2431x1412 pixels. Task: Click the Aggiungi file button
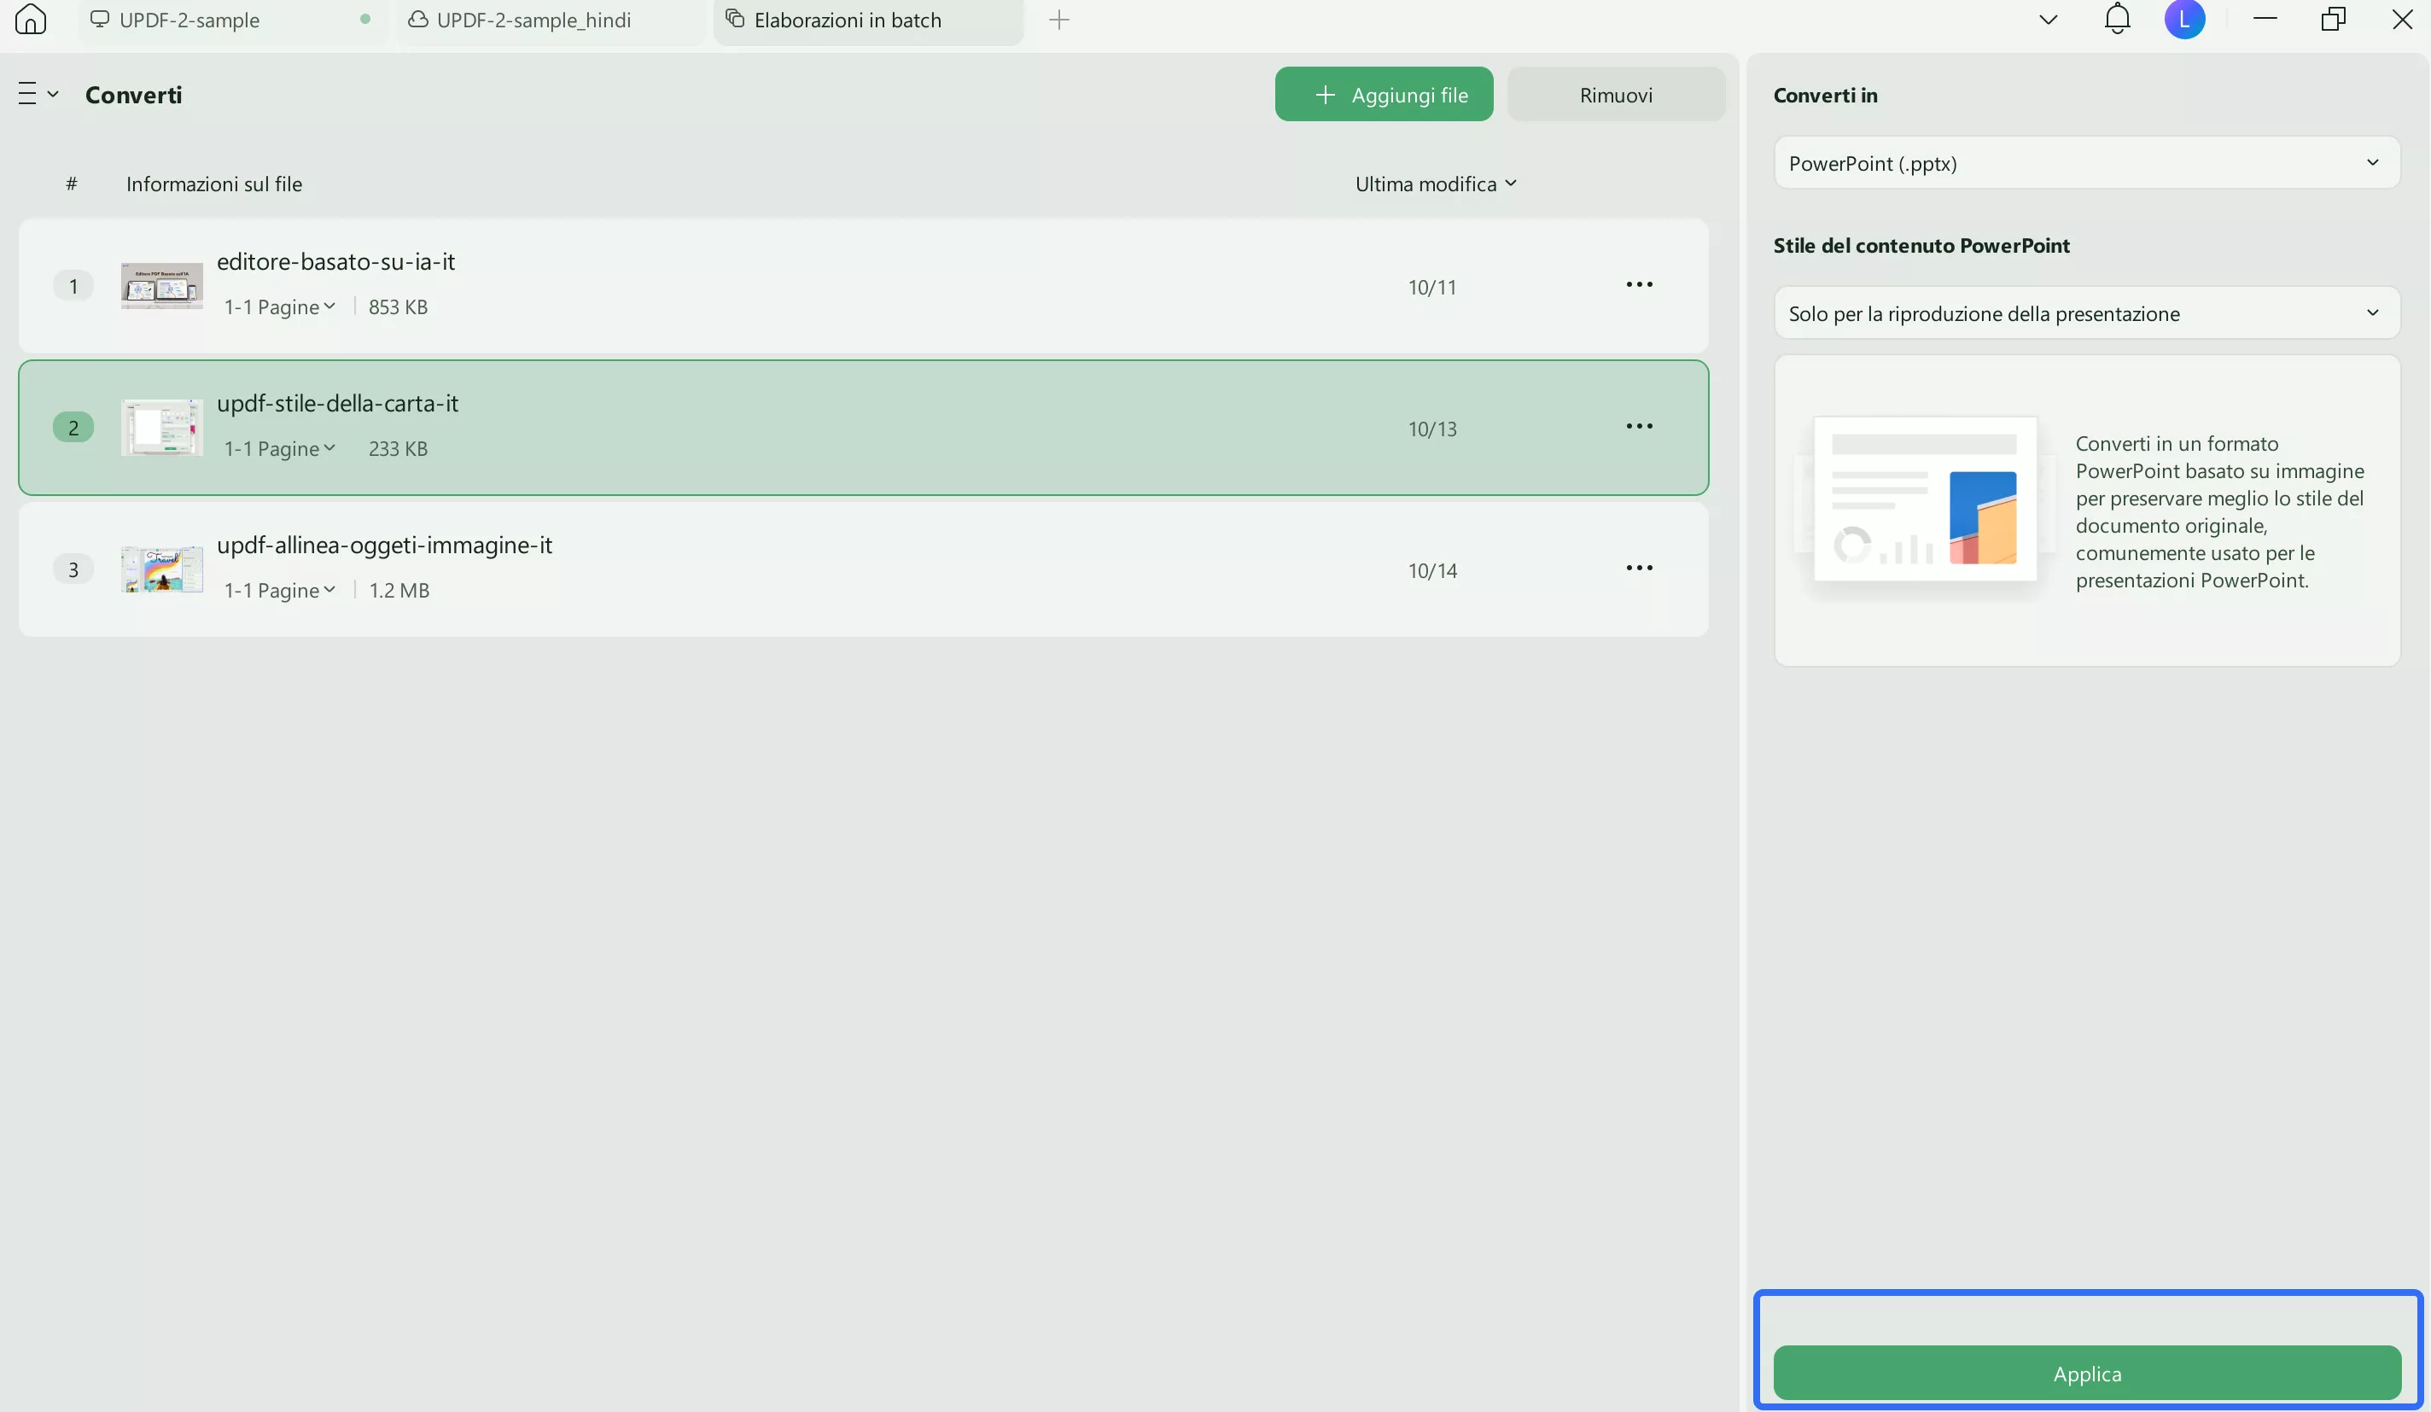[1384, 95]
